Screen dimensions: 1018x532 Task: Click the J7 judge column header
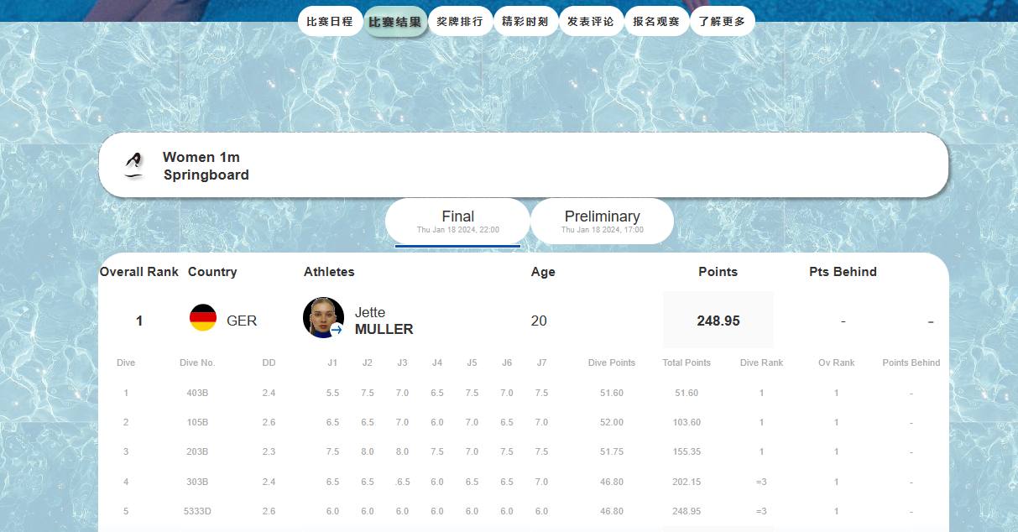pos(541,362)
